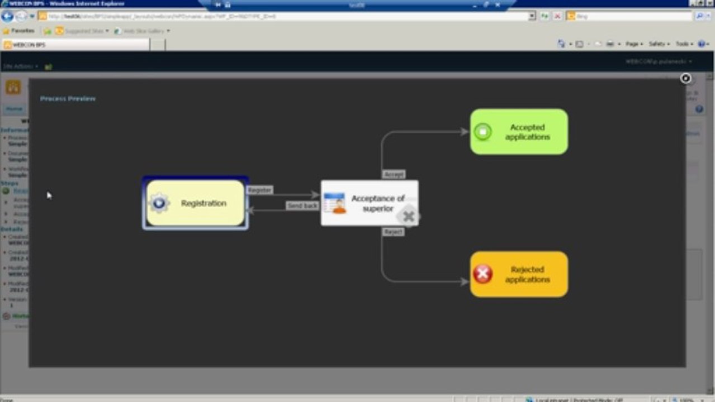Click the search magnifier icon
This screenshot has width=715, height=402.
click(700, 16)
